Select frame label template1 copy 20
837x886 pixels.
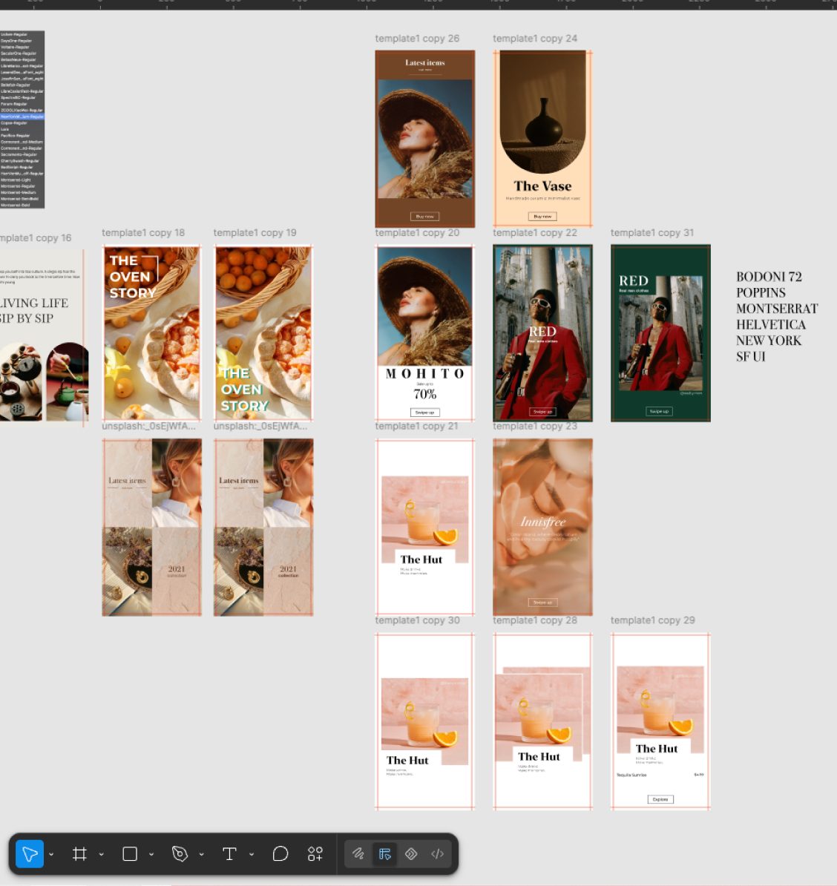tap(417, 233)
